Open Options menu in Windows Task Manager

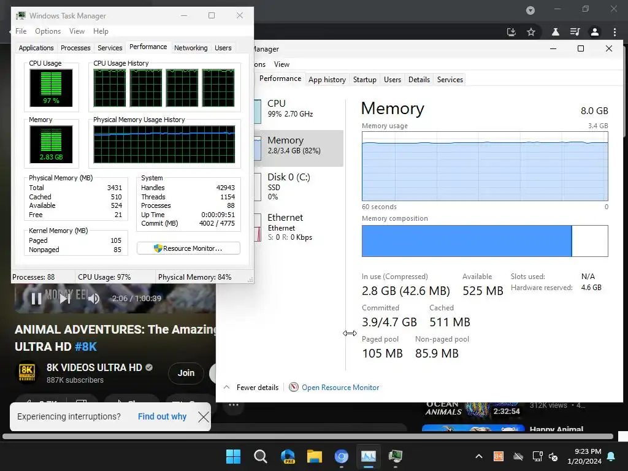pos(48,31)
